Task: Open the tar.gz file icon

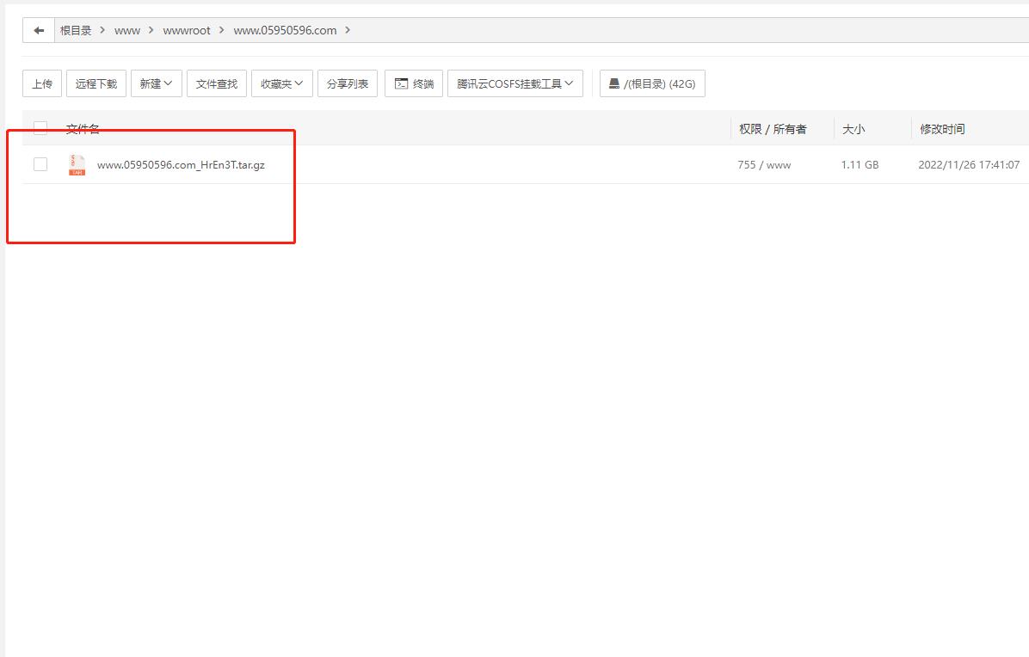Action: click(x=77, y=164)
